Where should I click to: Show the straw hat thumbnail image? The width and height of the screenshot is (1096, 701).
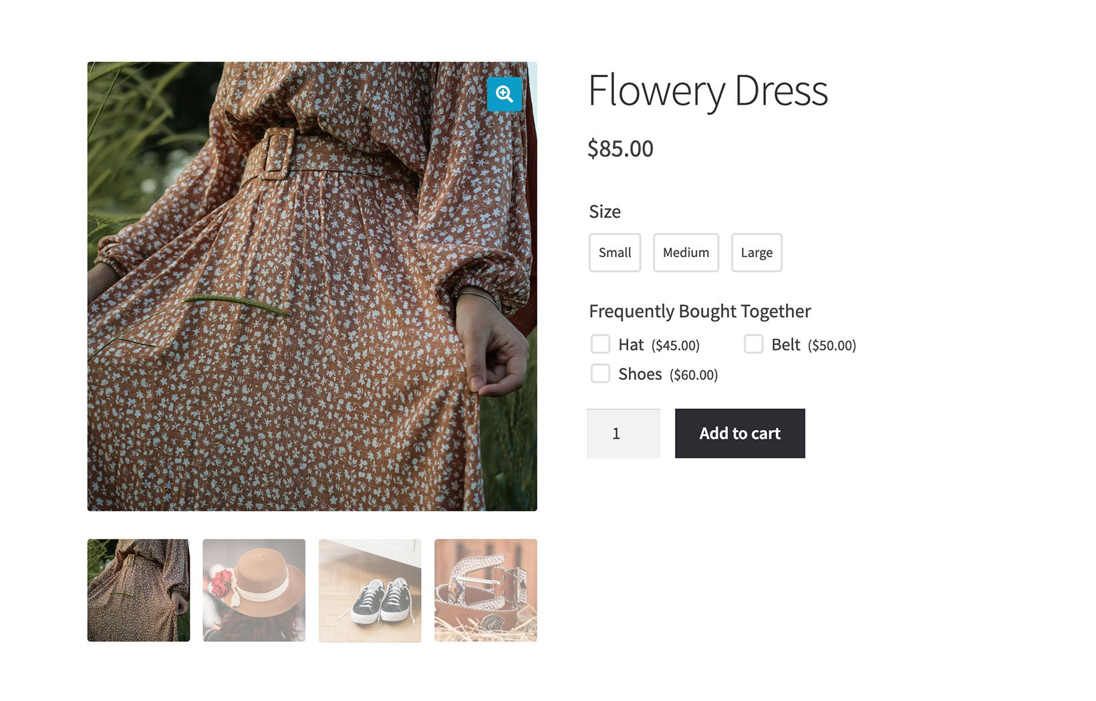click(254, 590)
